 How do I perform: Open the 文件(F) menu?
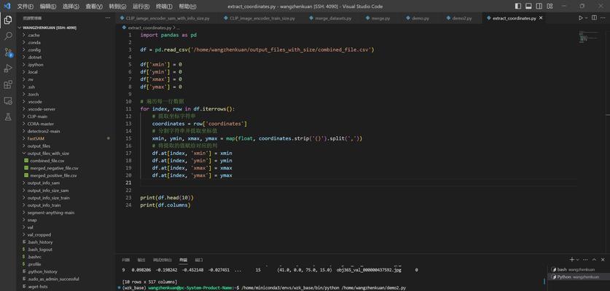click(26, 7)
